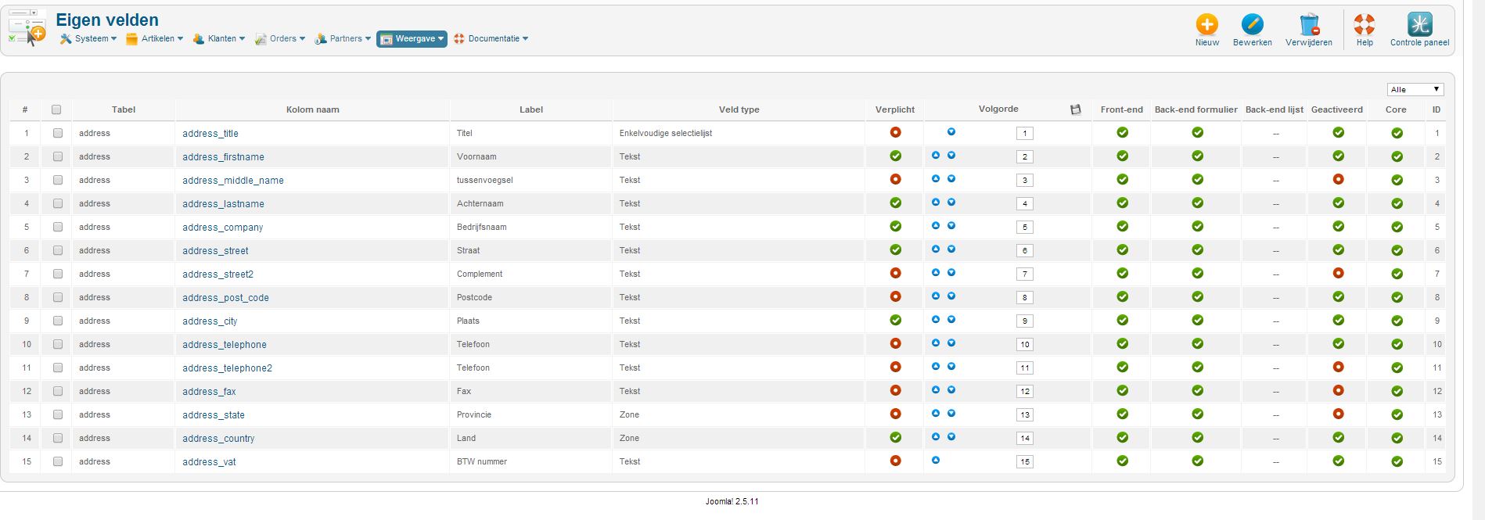This screenshot has height=520, width=1485.
Task: Move address_vat up in order
Action: click(x=936, y=461)
